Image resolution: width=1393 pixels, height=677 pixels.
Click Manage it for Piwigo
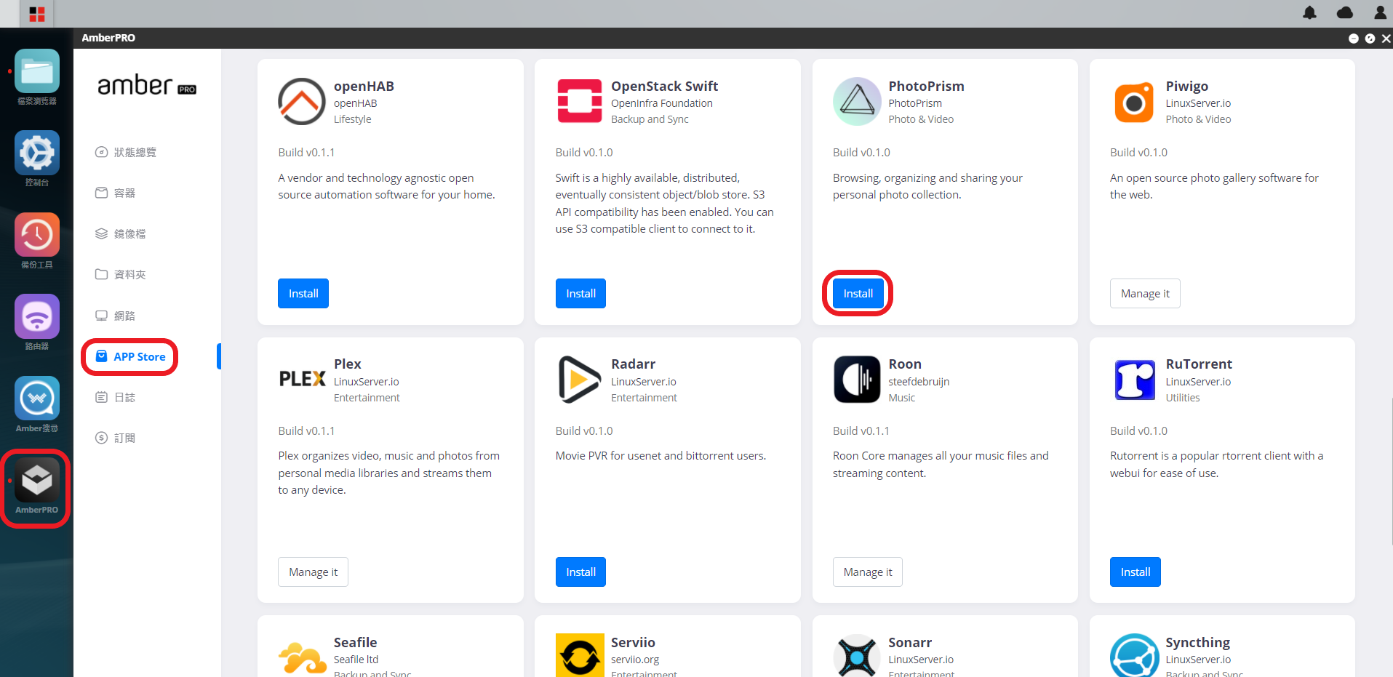1145,294
